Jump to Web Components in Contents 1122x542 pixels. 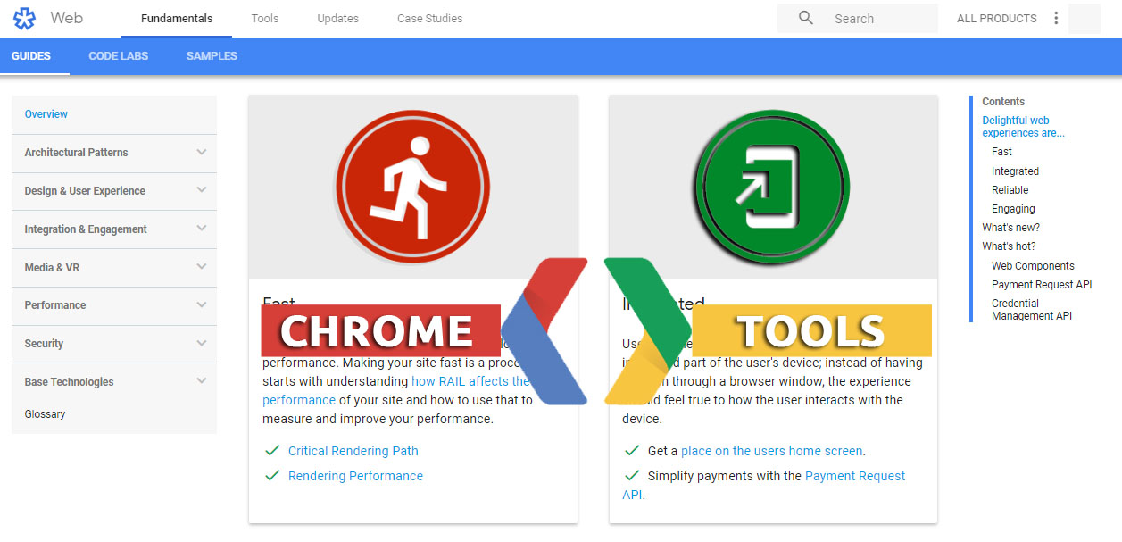(1033, 266)
